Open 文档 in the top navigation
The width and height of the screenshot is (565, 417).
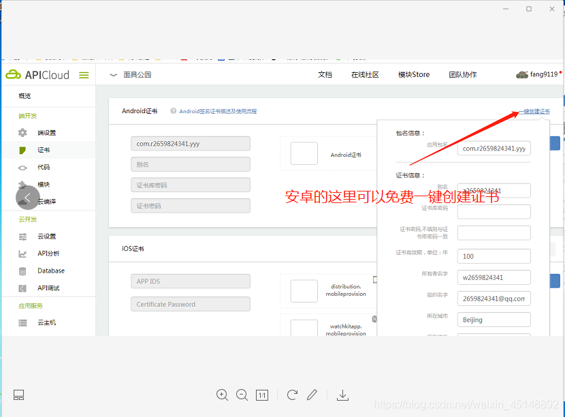[325, 75]
